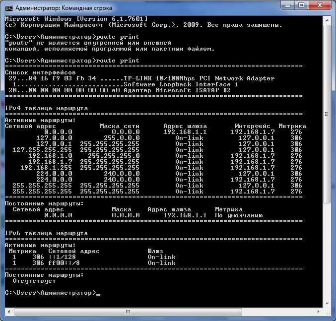This screenshot has width=336, height=321.
Task: Click network address 127.0.0.1
Action: pyautogui.click(x=54, y=144)
